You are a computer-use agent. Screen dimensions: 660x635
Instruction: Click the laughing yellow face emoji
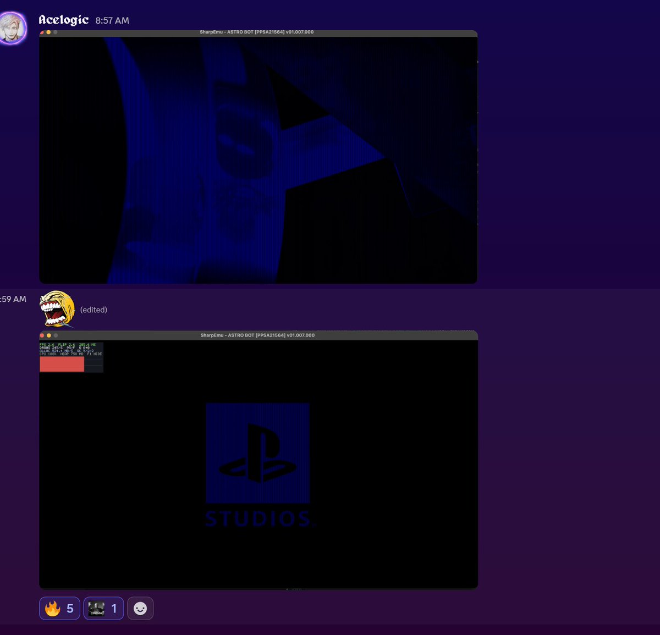click(x=57, y=309)
